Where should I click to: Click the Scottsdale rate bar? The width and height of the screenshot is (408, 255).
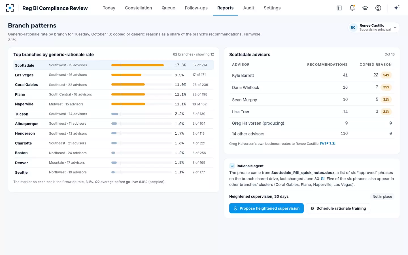coord(141,65)
